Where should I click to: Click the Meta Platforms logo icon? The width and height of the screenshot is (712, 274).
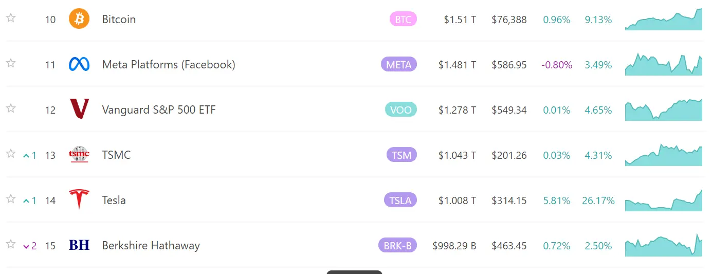tap(79, 65)
